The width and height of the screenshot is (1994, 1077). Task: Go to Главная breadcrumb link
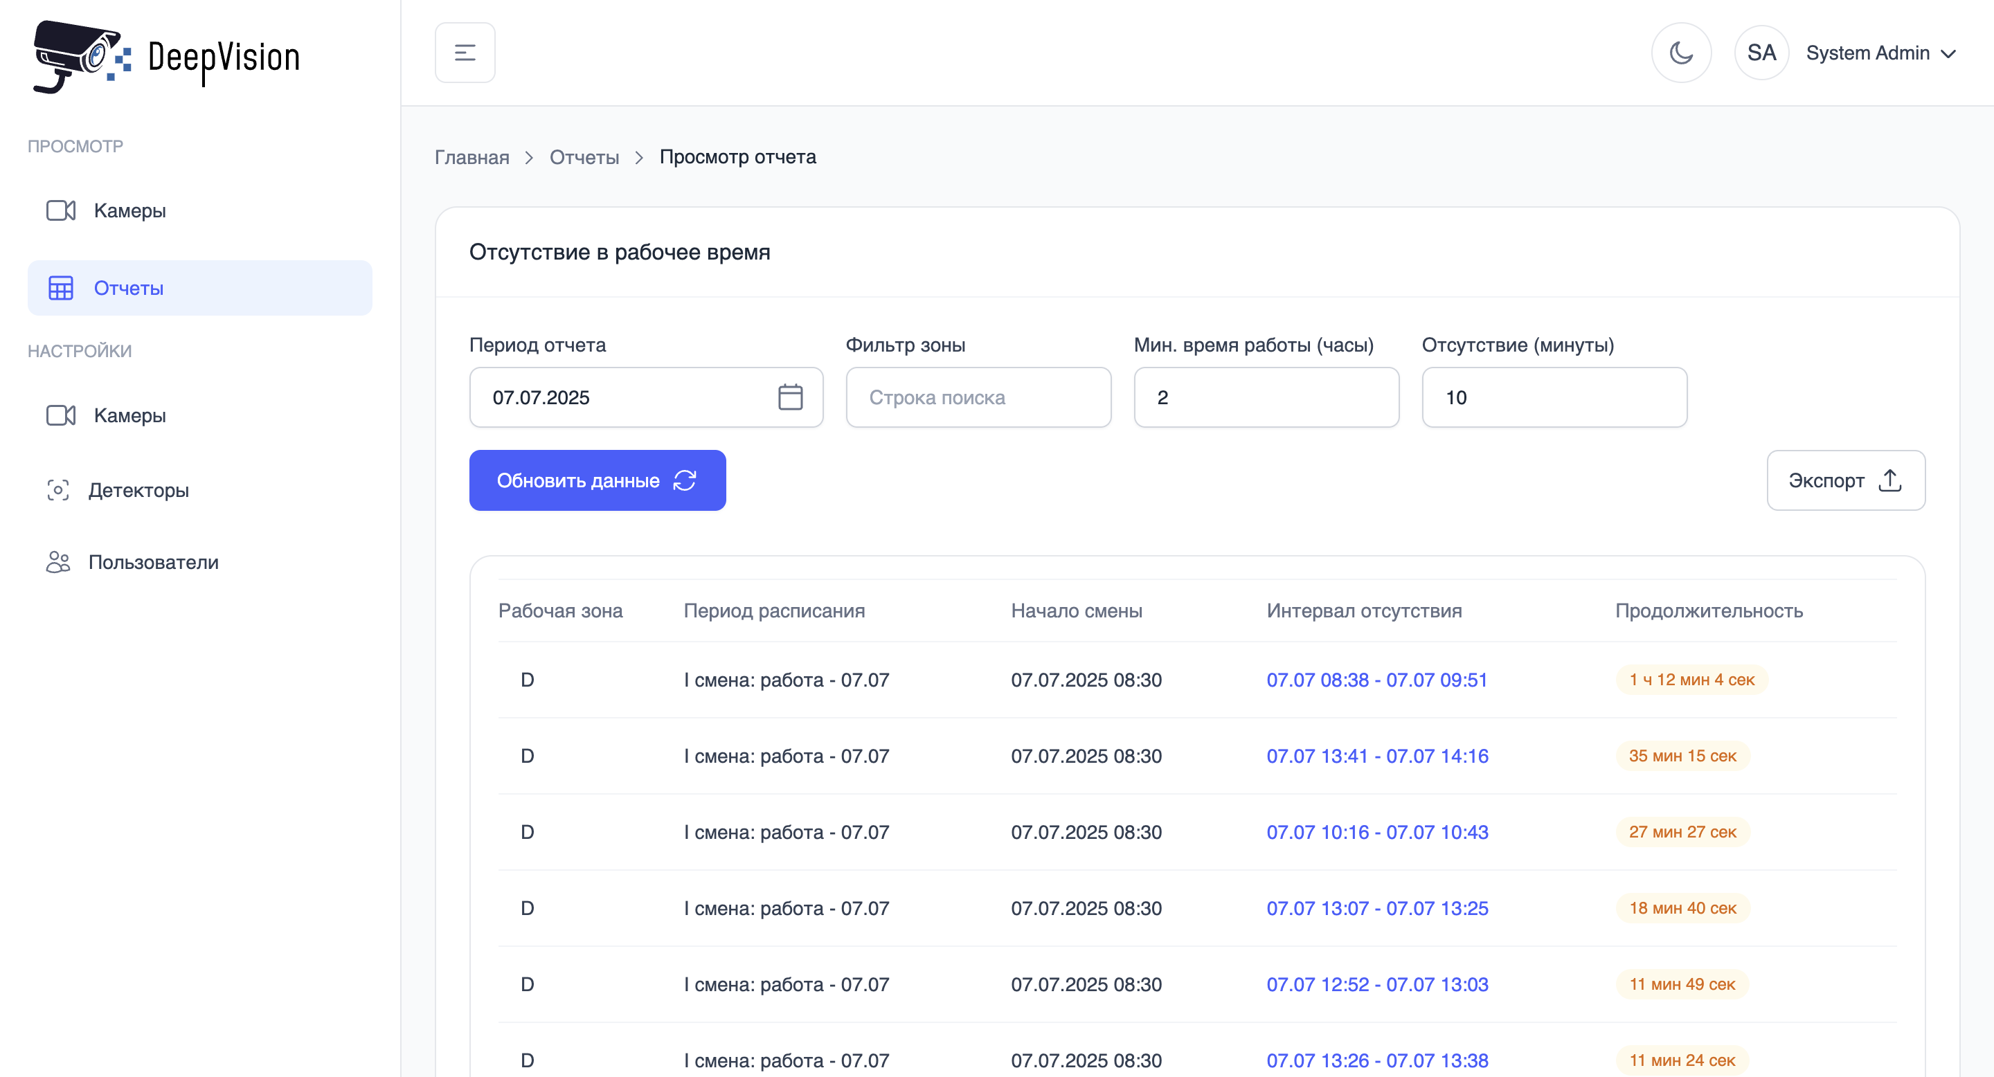click(x=471, y=157)
